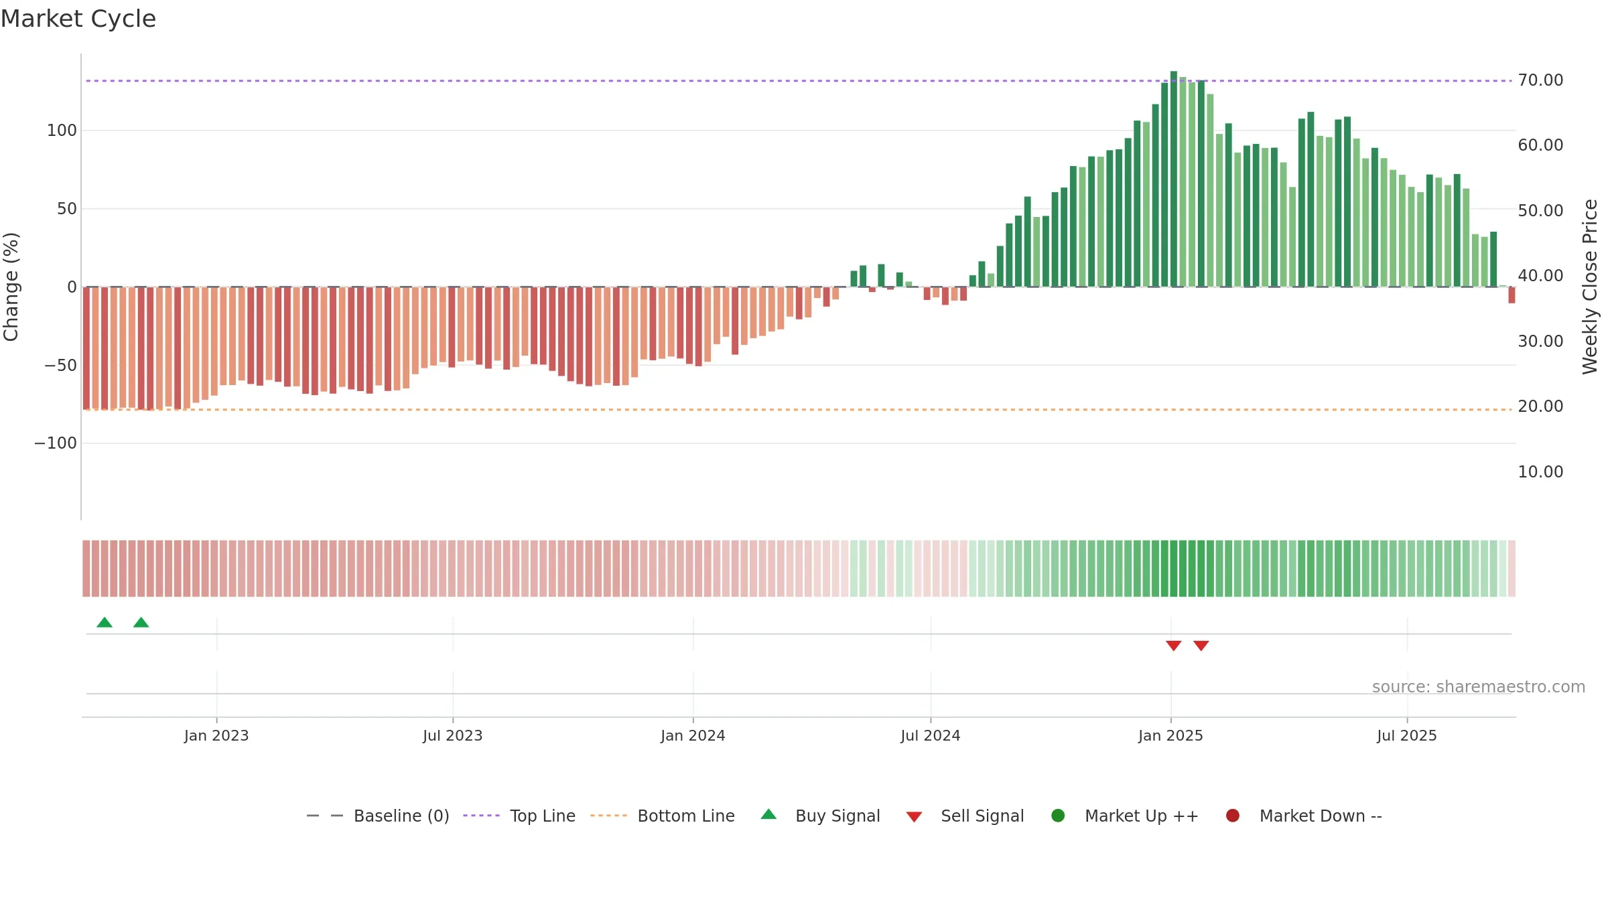Toggle the Bottom Line legend entry
This screenshot has width=1608, height=904.
[663, 816]
